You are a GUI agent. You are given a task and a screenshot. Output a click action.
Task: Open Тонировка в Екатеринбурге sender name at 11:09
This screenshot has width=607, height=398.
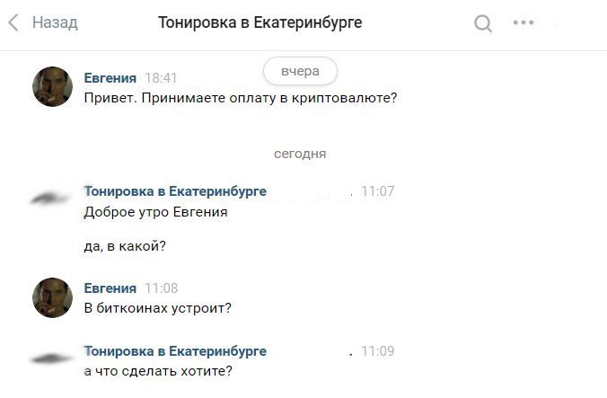coord(175,351)
